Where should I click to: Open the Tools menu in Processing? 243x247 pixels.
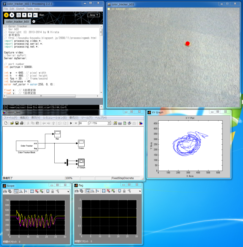(29, 9)
